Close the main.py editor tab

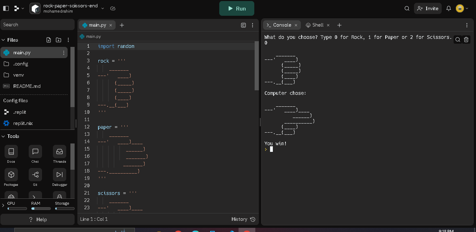tap(111, 25)
